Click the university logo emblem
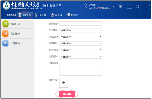This screenshot has height=99, width=152. coord(7,6)
